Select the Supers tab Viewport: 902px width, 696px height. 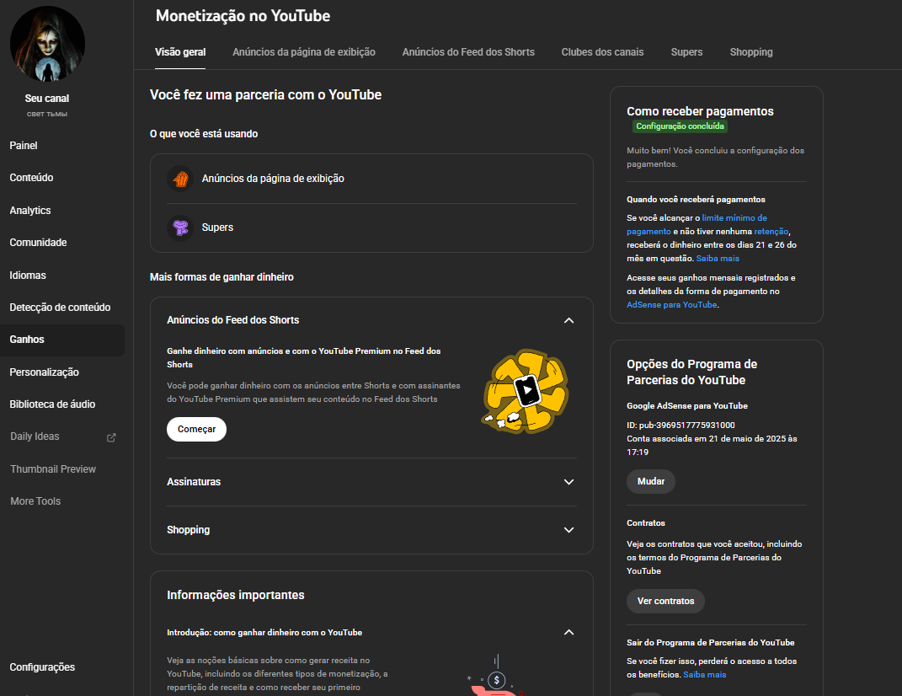(686, 52)
